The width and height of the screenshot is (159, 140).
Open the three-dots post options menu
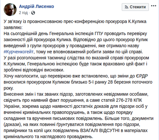(153, 7)
